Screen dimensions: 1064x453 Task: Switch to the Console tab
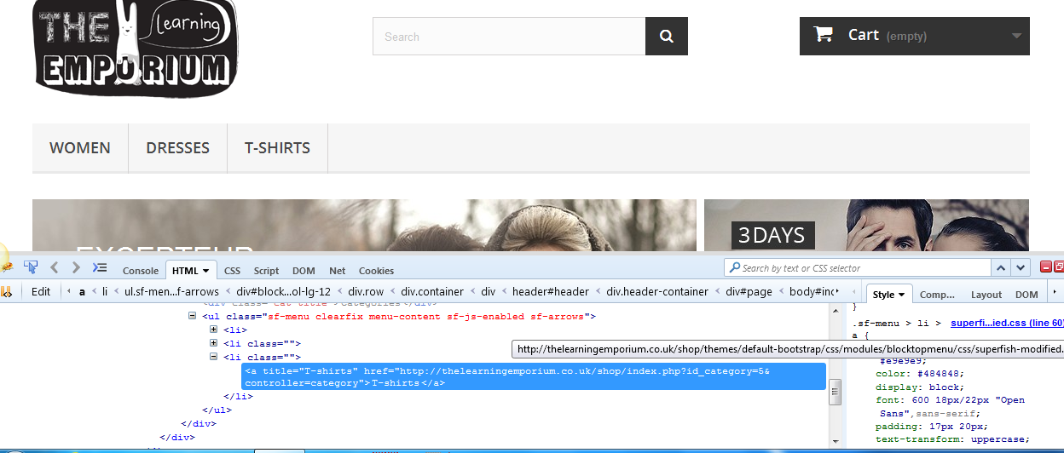[x=141, y=271]
